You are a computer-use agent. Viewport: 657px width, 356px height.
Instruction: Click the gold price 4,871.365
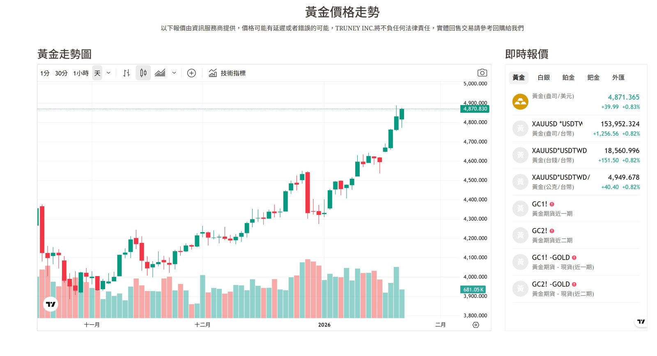624,97
